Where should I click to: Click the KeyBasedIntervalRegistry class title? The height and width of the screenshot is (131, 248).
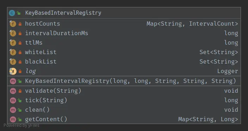[63, 13]
